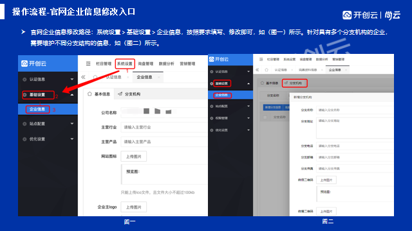Click the 公司名称 input field
The height and width of the screenshot is (231, 412).
tap(164, 112)
